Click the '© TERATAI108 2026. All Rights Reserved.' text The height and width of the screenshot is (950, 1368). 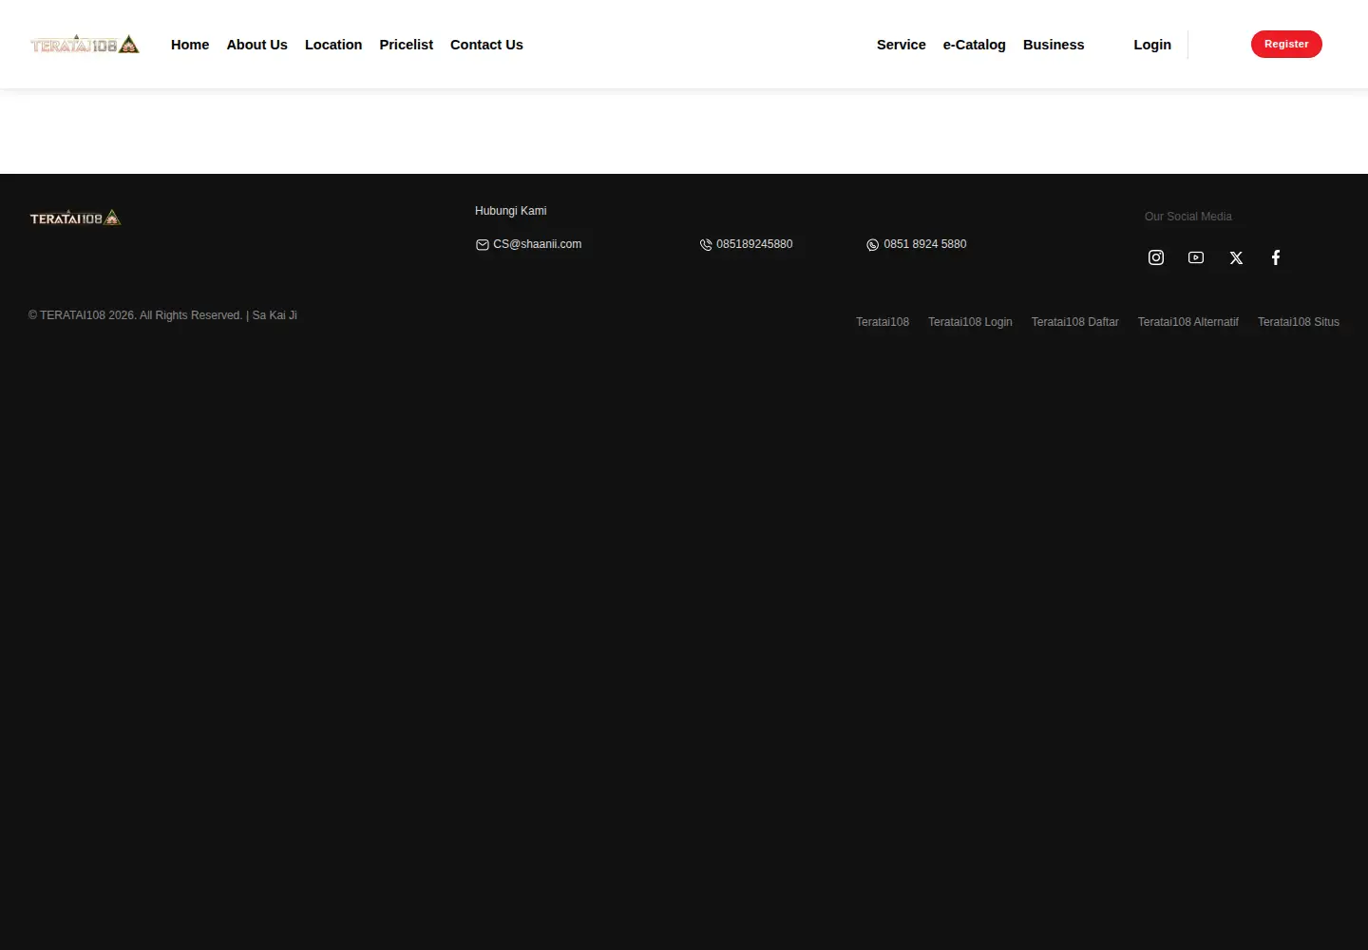point(135,315)
